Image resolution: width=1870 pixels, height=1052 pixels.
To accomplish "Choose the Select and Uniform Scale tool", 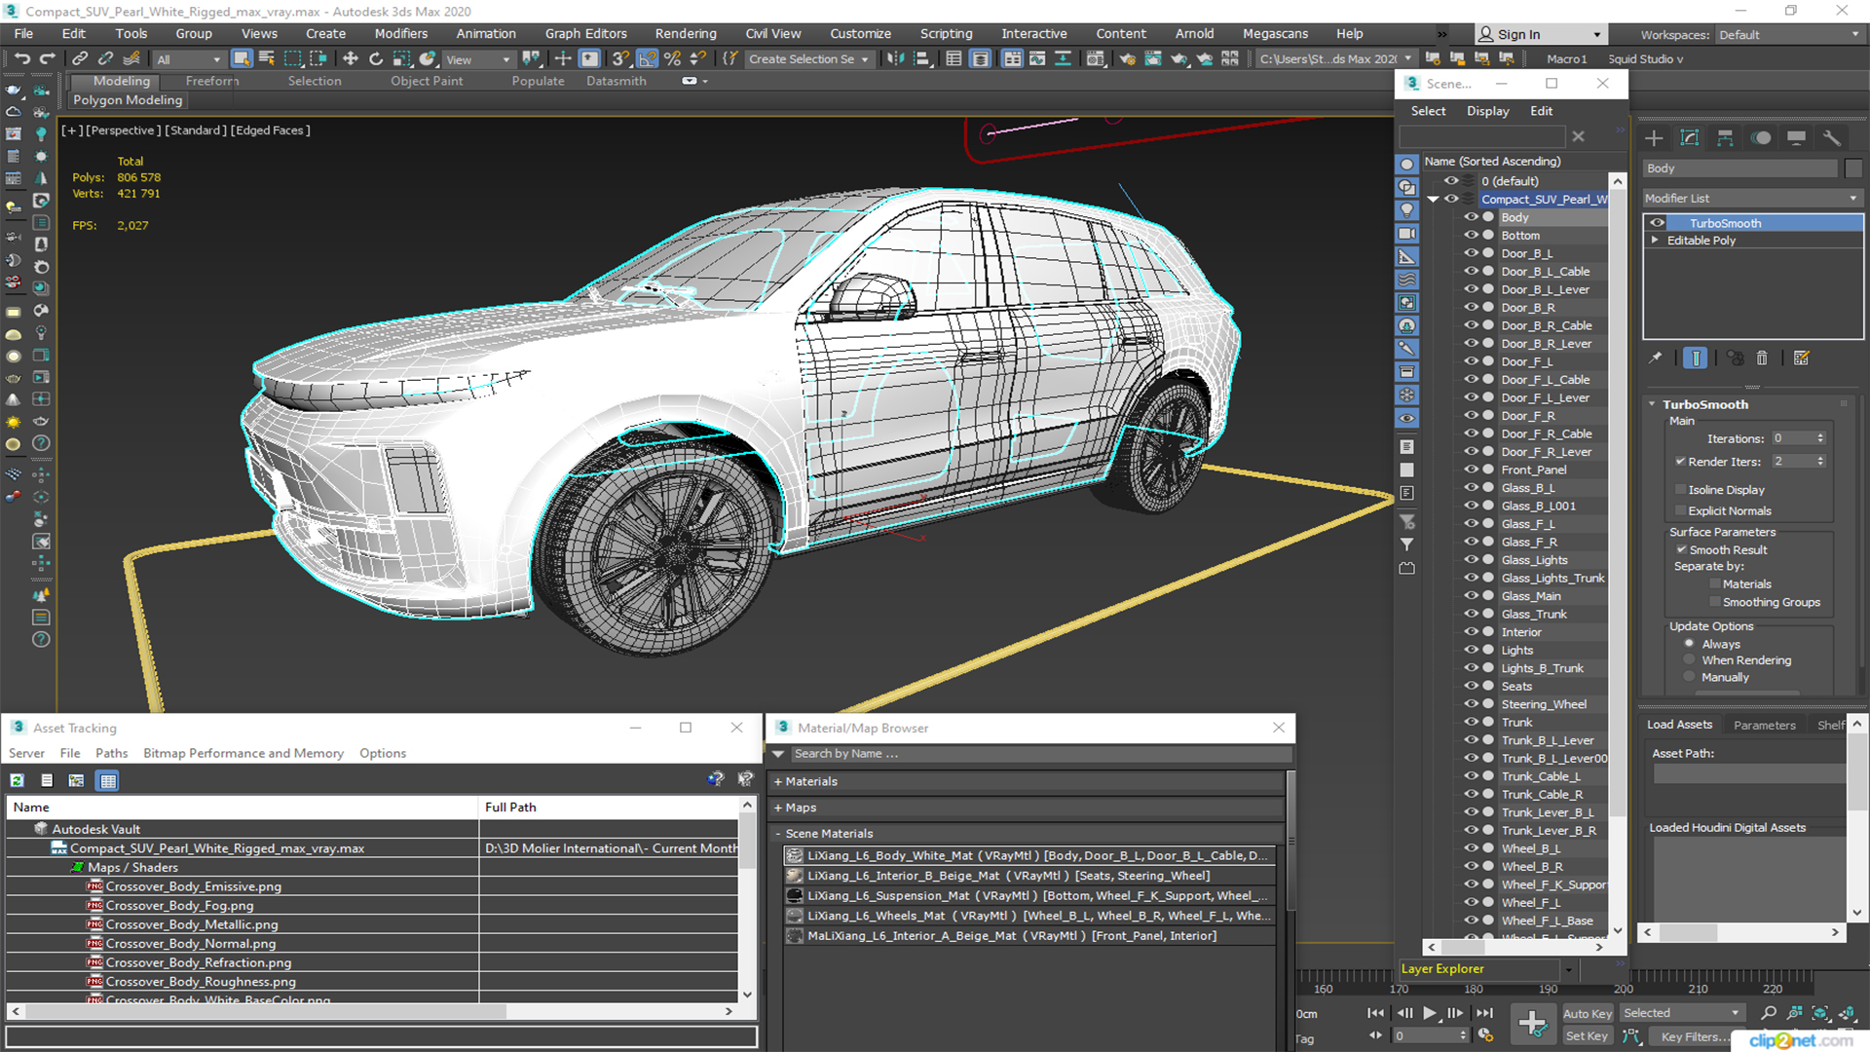I will (x=401, y=59).
